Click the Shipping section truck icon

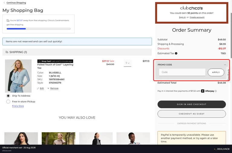[x=7, y=52]
